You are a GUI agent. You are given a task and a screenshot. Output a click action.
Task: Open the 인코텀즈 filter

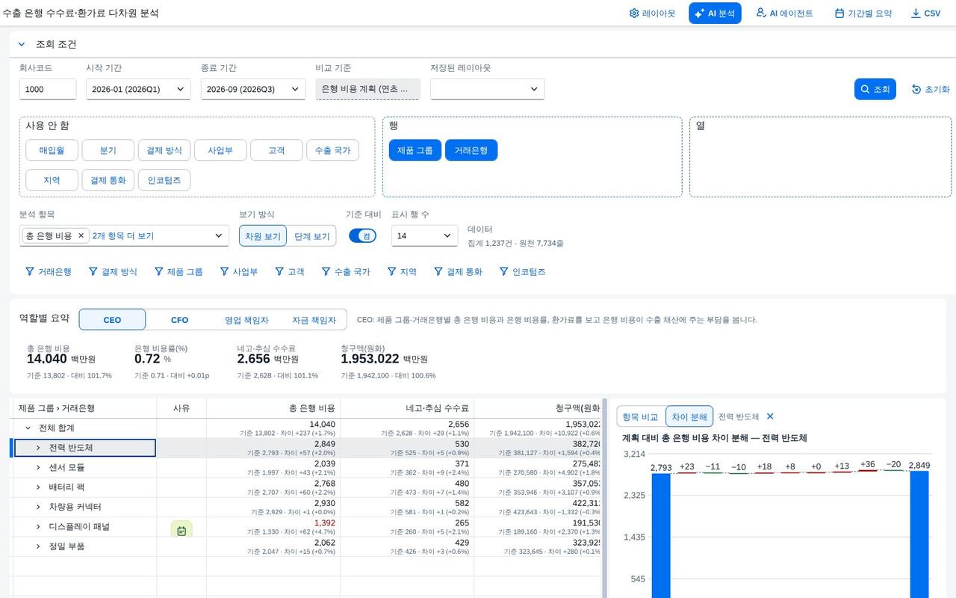[523, 271]
